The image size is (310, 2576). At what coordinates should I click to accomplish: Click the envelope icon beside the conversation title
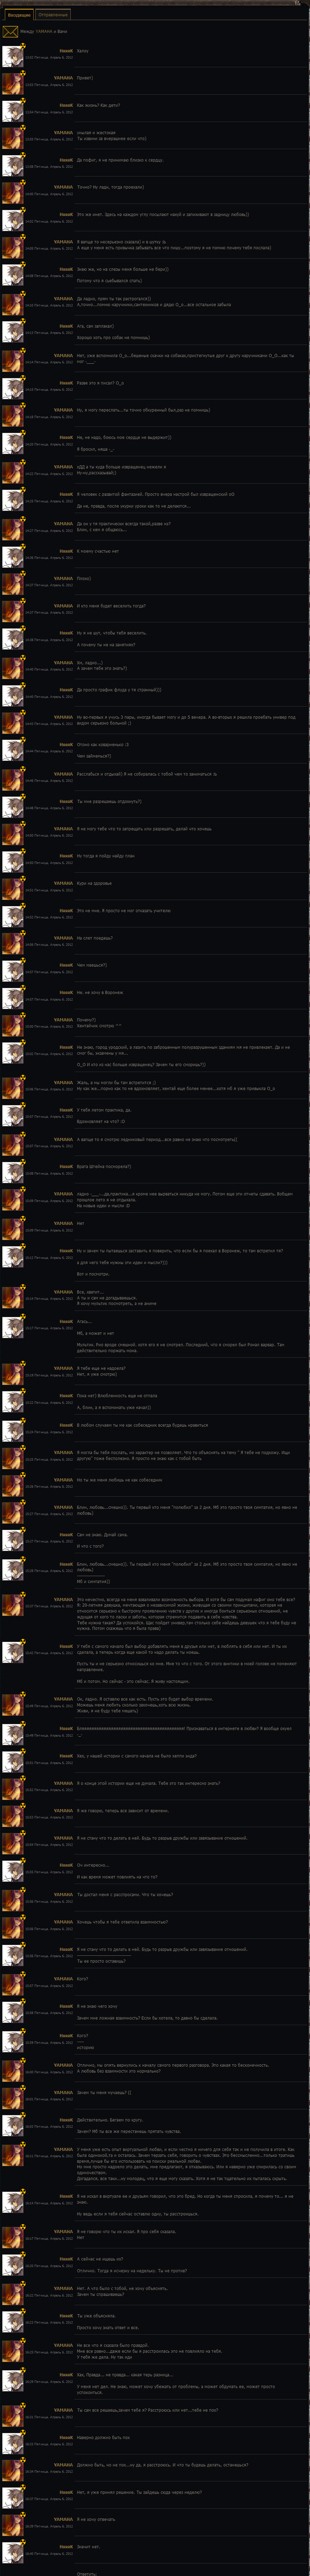tap(10, 32)
